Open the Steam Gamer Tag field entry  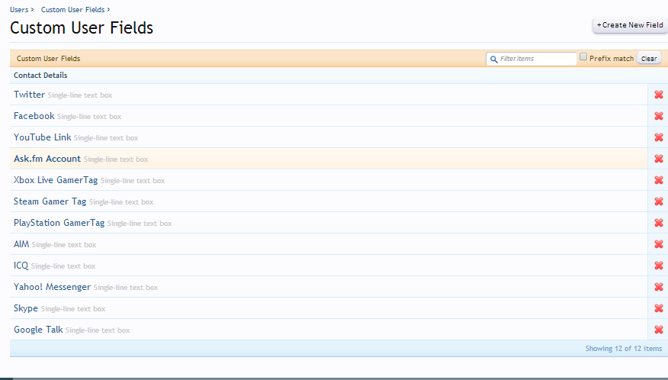50,201
